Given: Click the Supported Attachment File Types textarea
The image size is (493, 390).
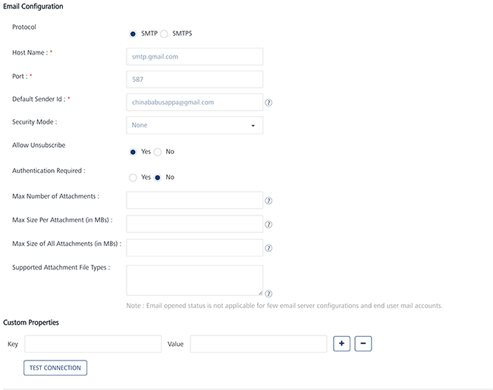Looking at the screenshot, I should click(x=194, y=280).
